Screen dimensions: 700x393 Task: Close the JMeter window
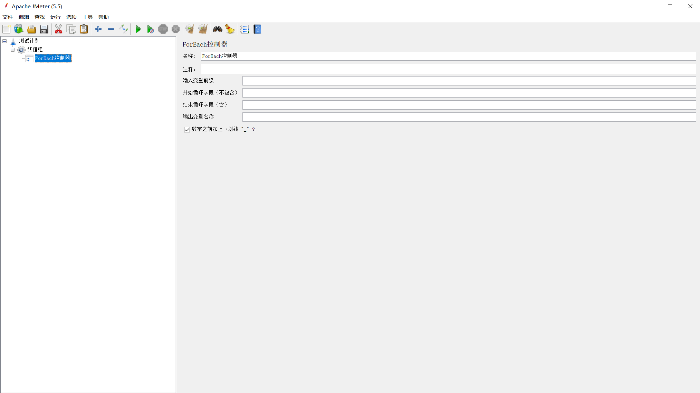pyautogui.click(x=690, y=6)
